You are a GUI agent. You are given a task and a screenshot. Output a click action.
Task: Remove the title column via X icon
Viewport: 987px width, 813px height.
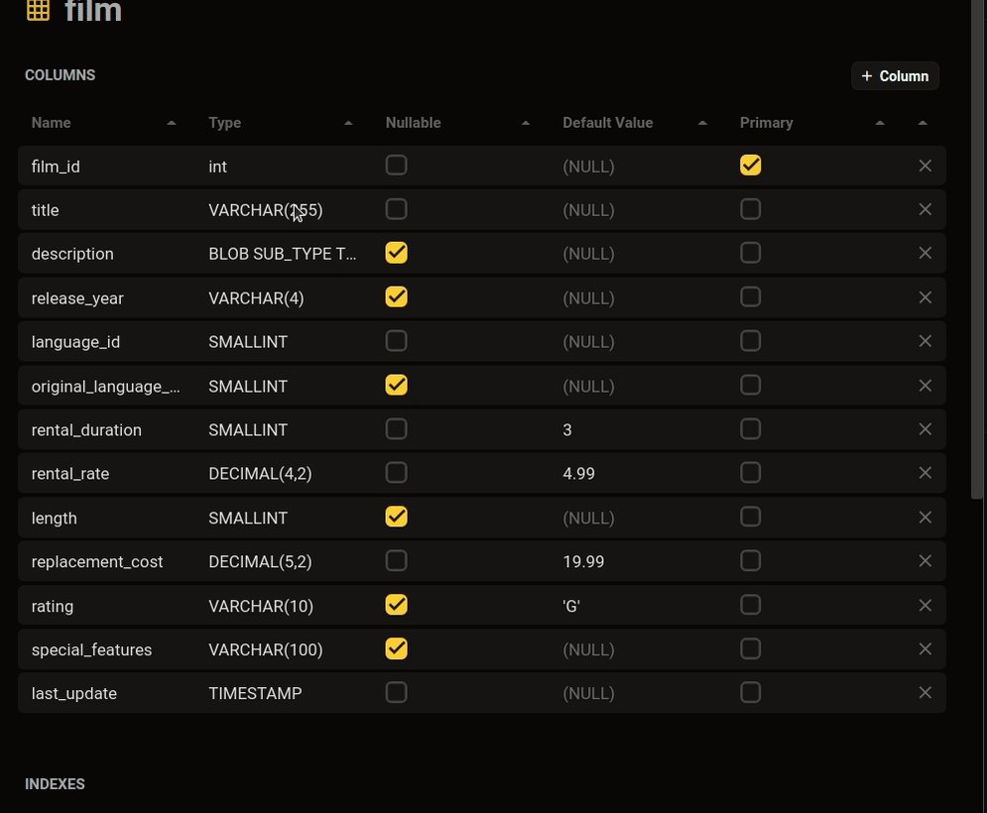[x=925, y=209]
